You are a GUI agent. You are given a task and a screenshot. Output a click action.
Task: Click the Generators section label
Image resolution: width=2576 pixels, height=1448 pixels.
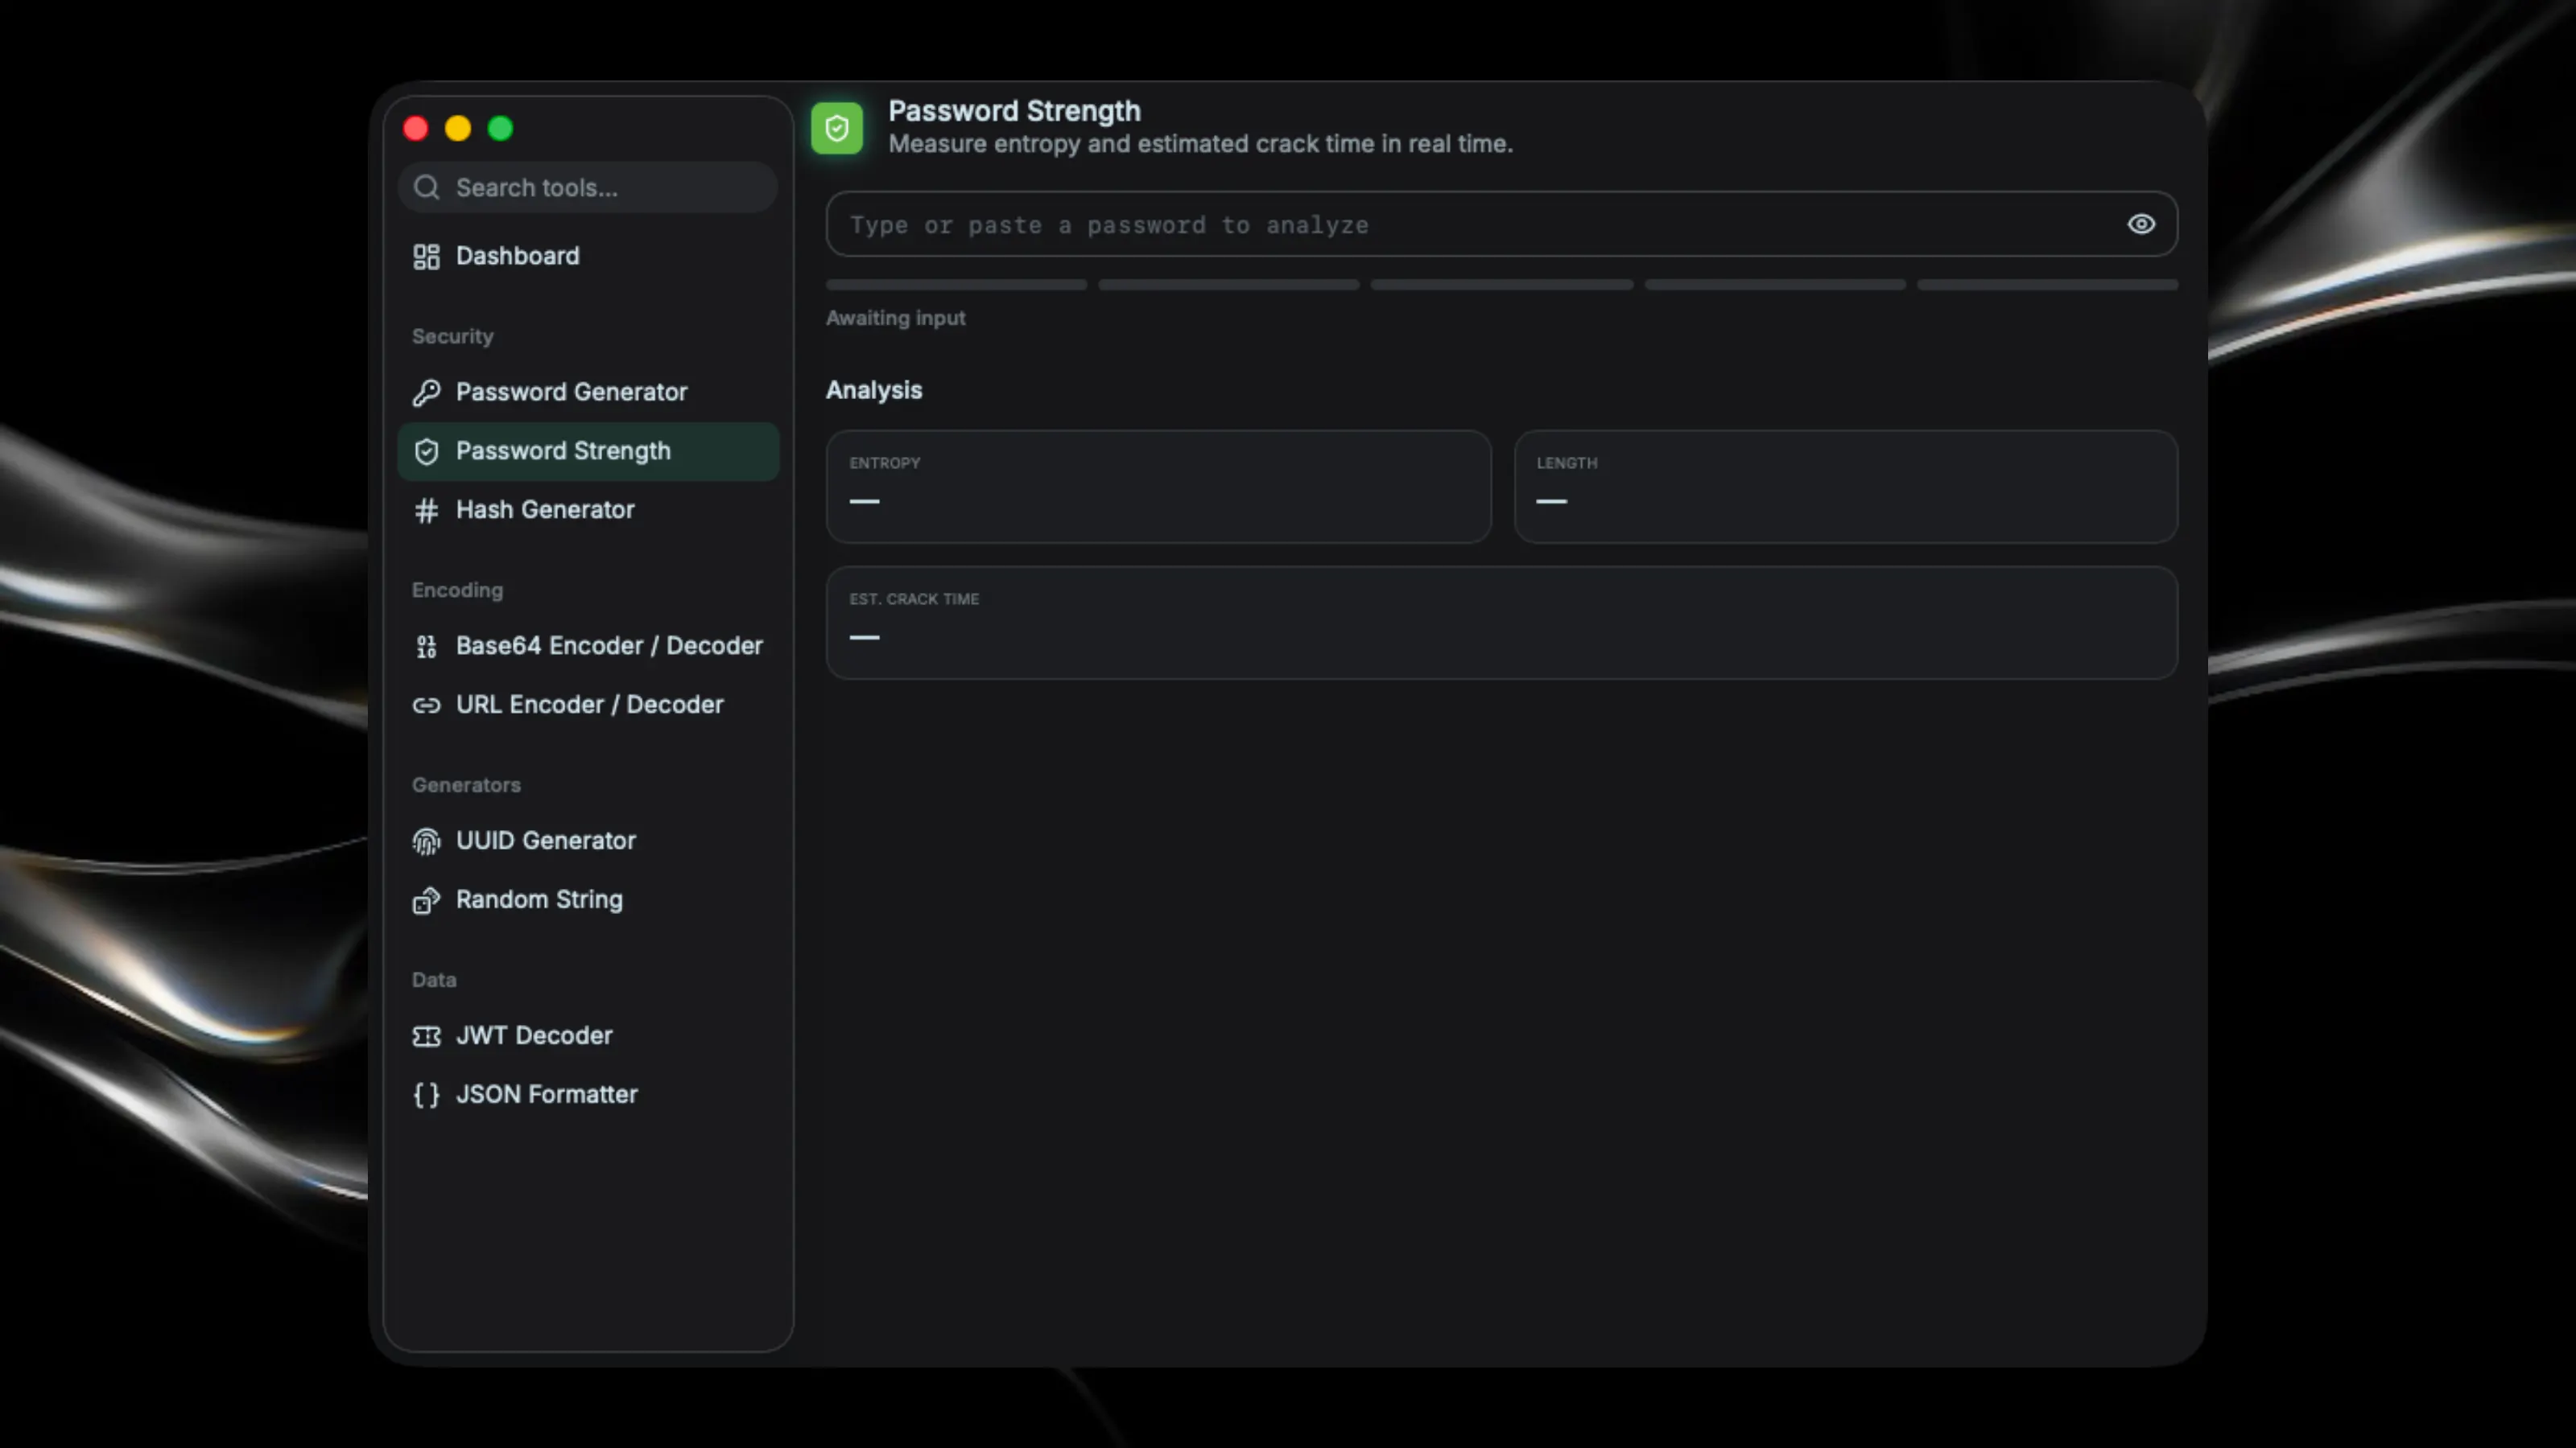pyautogui.click(x=466, y=785)
